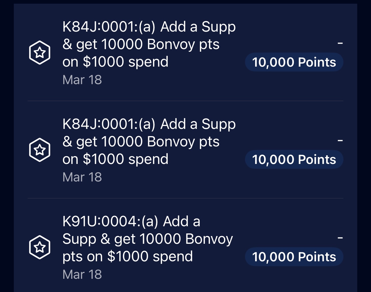Tap the Mar 18 date under K91U:0004
The height and width of the screenshot is (292, 371).
pyautogui.click(x=82, y=274)
